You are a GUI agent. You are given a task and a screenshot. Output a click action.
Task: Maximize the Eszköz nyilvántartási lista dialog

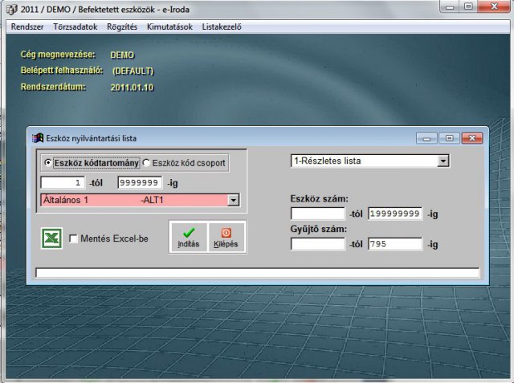[451, 138]
